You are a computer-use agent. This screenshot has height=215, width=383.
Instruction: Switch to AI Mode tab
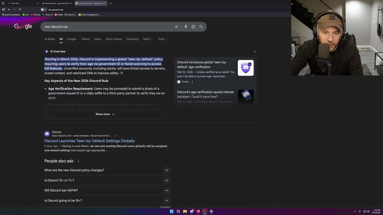click(50, 39)
